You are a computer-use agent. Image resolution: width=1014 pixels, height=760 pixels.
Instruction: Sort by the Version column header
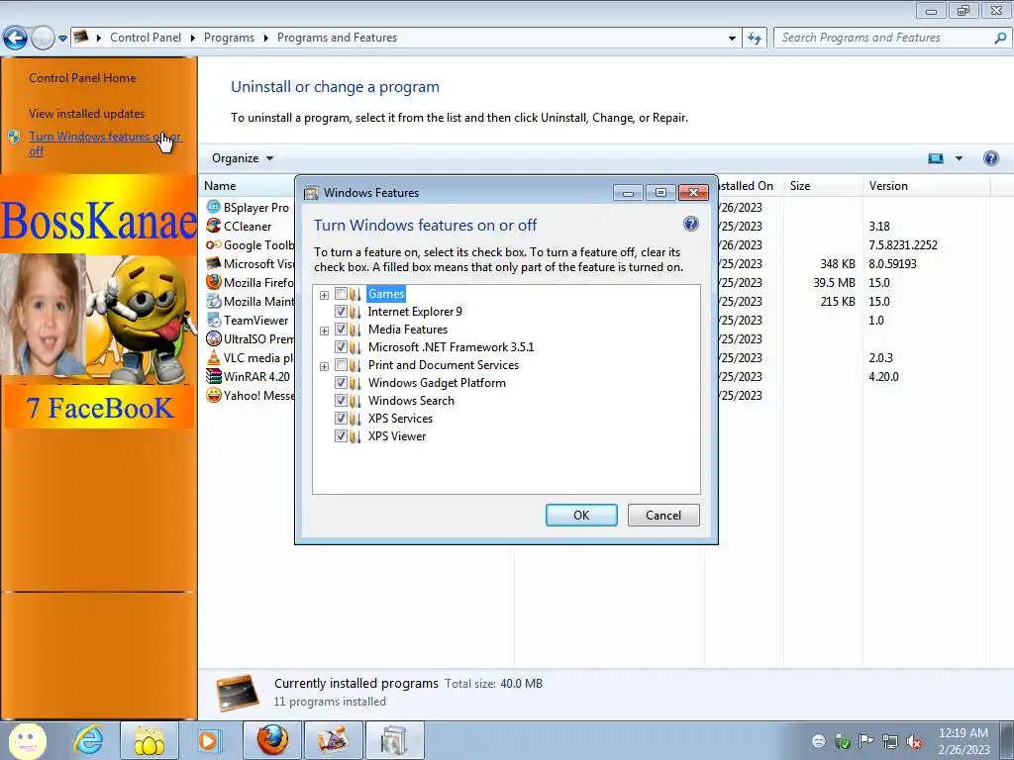[926, 185]
